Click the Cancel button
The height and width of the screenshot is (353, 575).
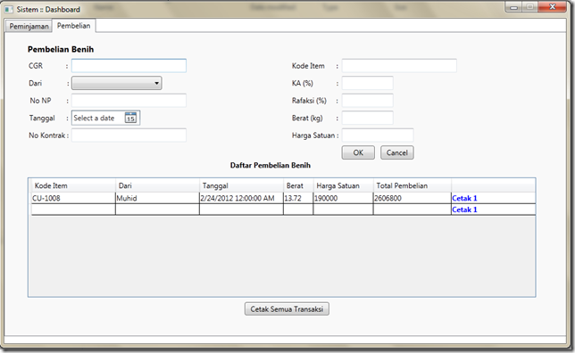[397, 152]
